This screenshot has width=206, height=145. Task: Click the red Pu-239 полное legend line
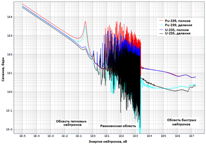161,21
